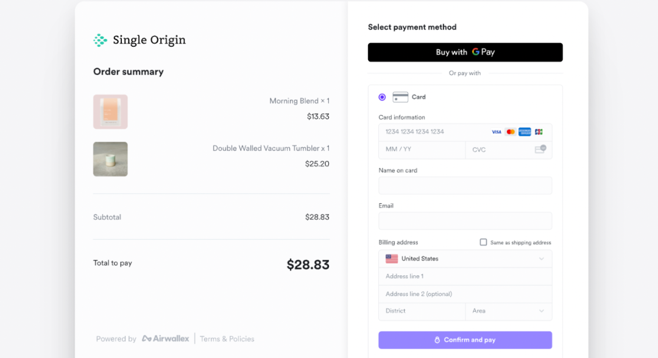Screen dimensions: 658x358
Task: Click the Single Origin logo icon
Action: point(100,40)
